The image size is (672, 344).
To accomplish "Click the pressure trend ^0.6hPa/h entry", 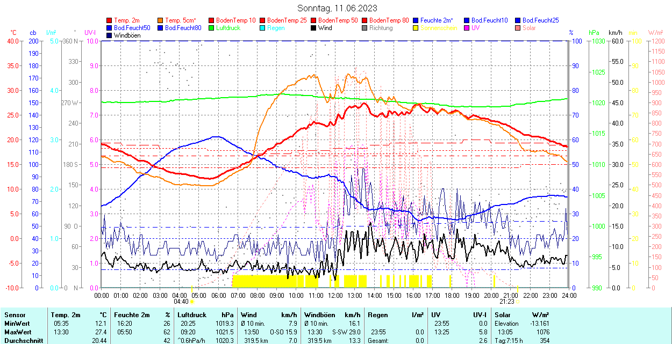I will click(192, 341).
